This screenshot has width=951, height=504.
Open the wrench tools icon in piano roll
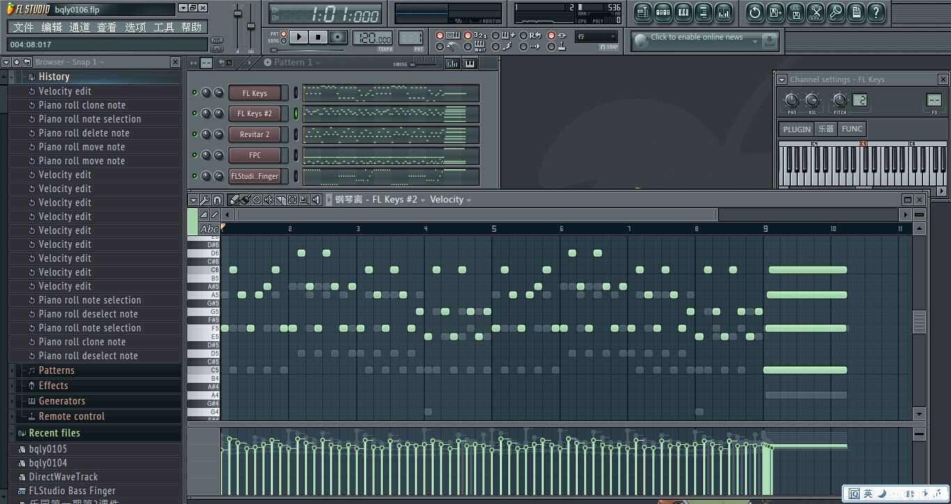[x=205, y=200]
